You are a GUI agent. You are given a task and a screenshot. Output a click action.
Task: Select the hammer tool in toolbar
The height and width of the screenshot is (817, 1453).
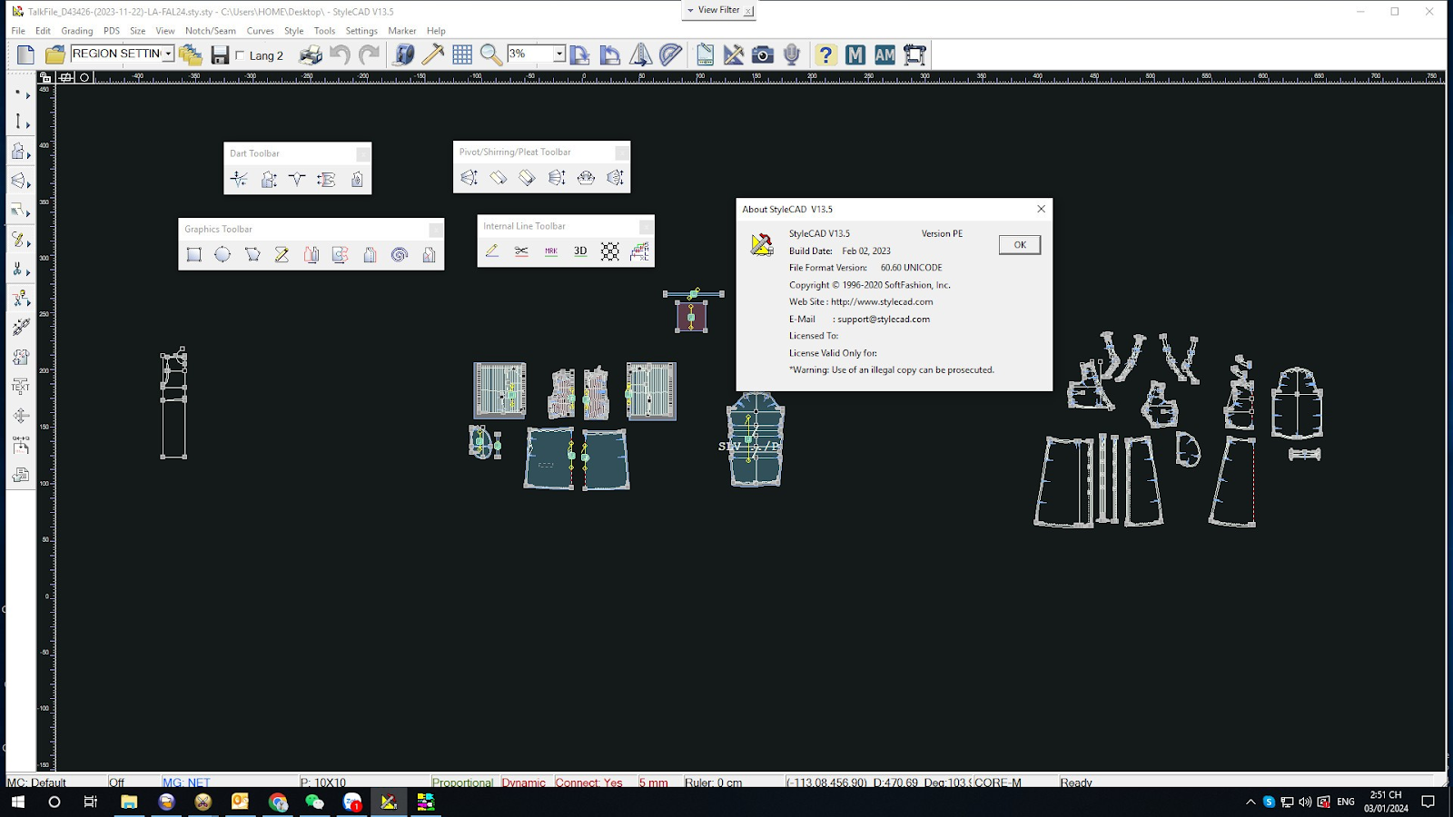click(x=433, y=54)
